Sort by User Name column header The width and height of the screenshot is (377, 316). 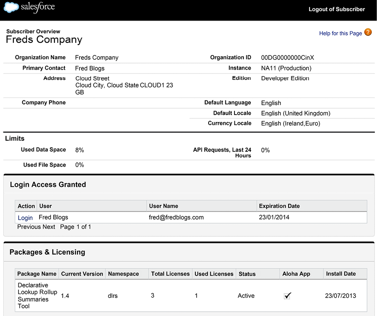point(201,206)
